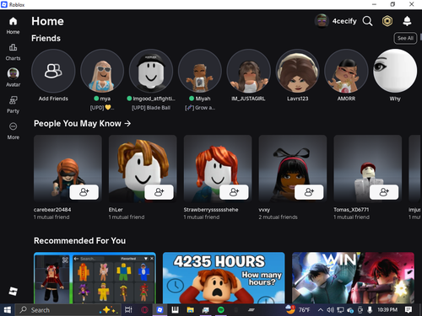Open 4cecify profile avatar in header

[x=322, y=21]
